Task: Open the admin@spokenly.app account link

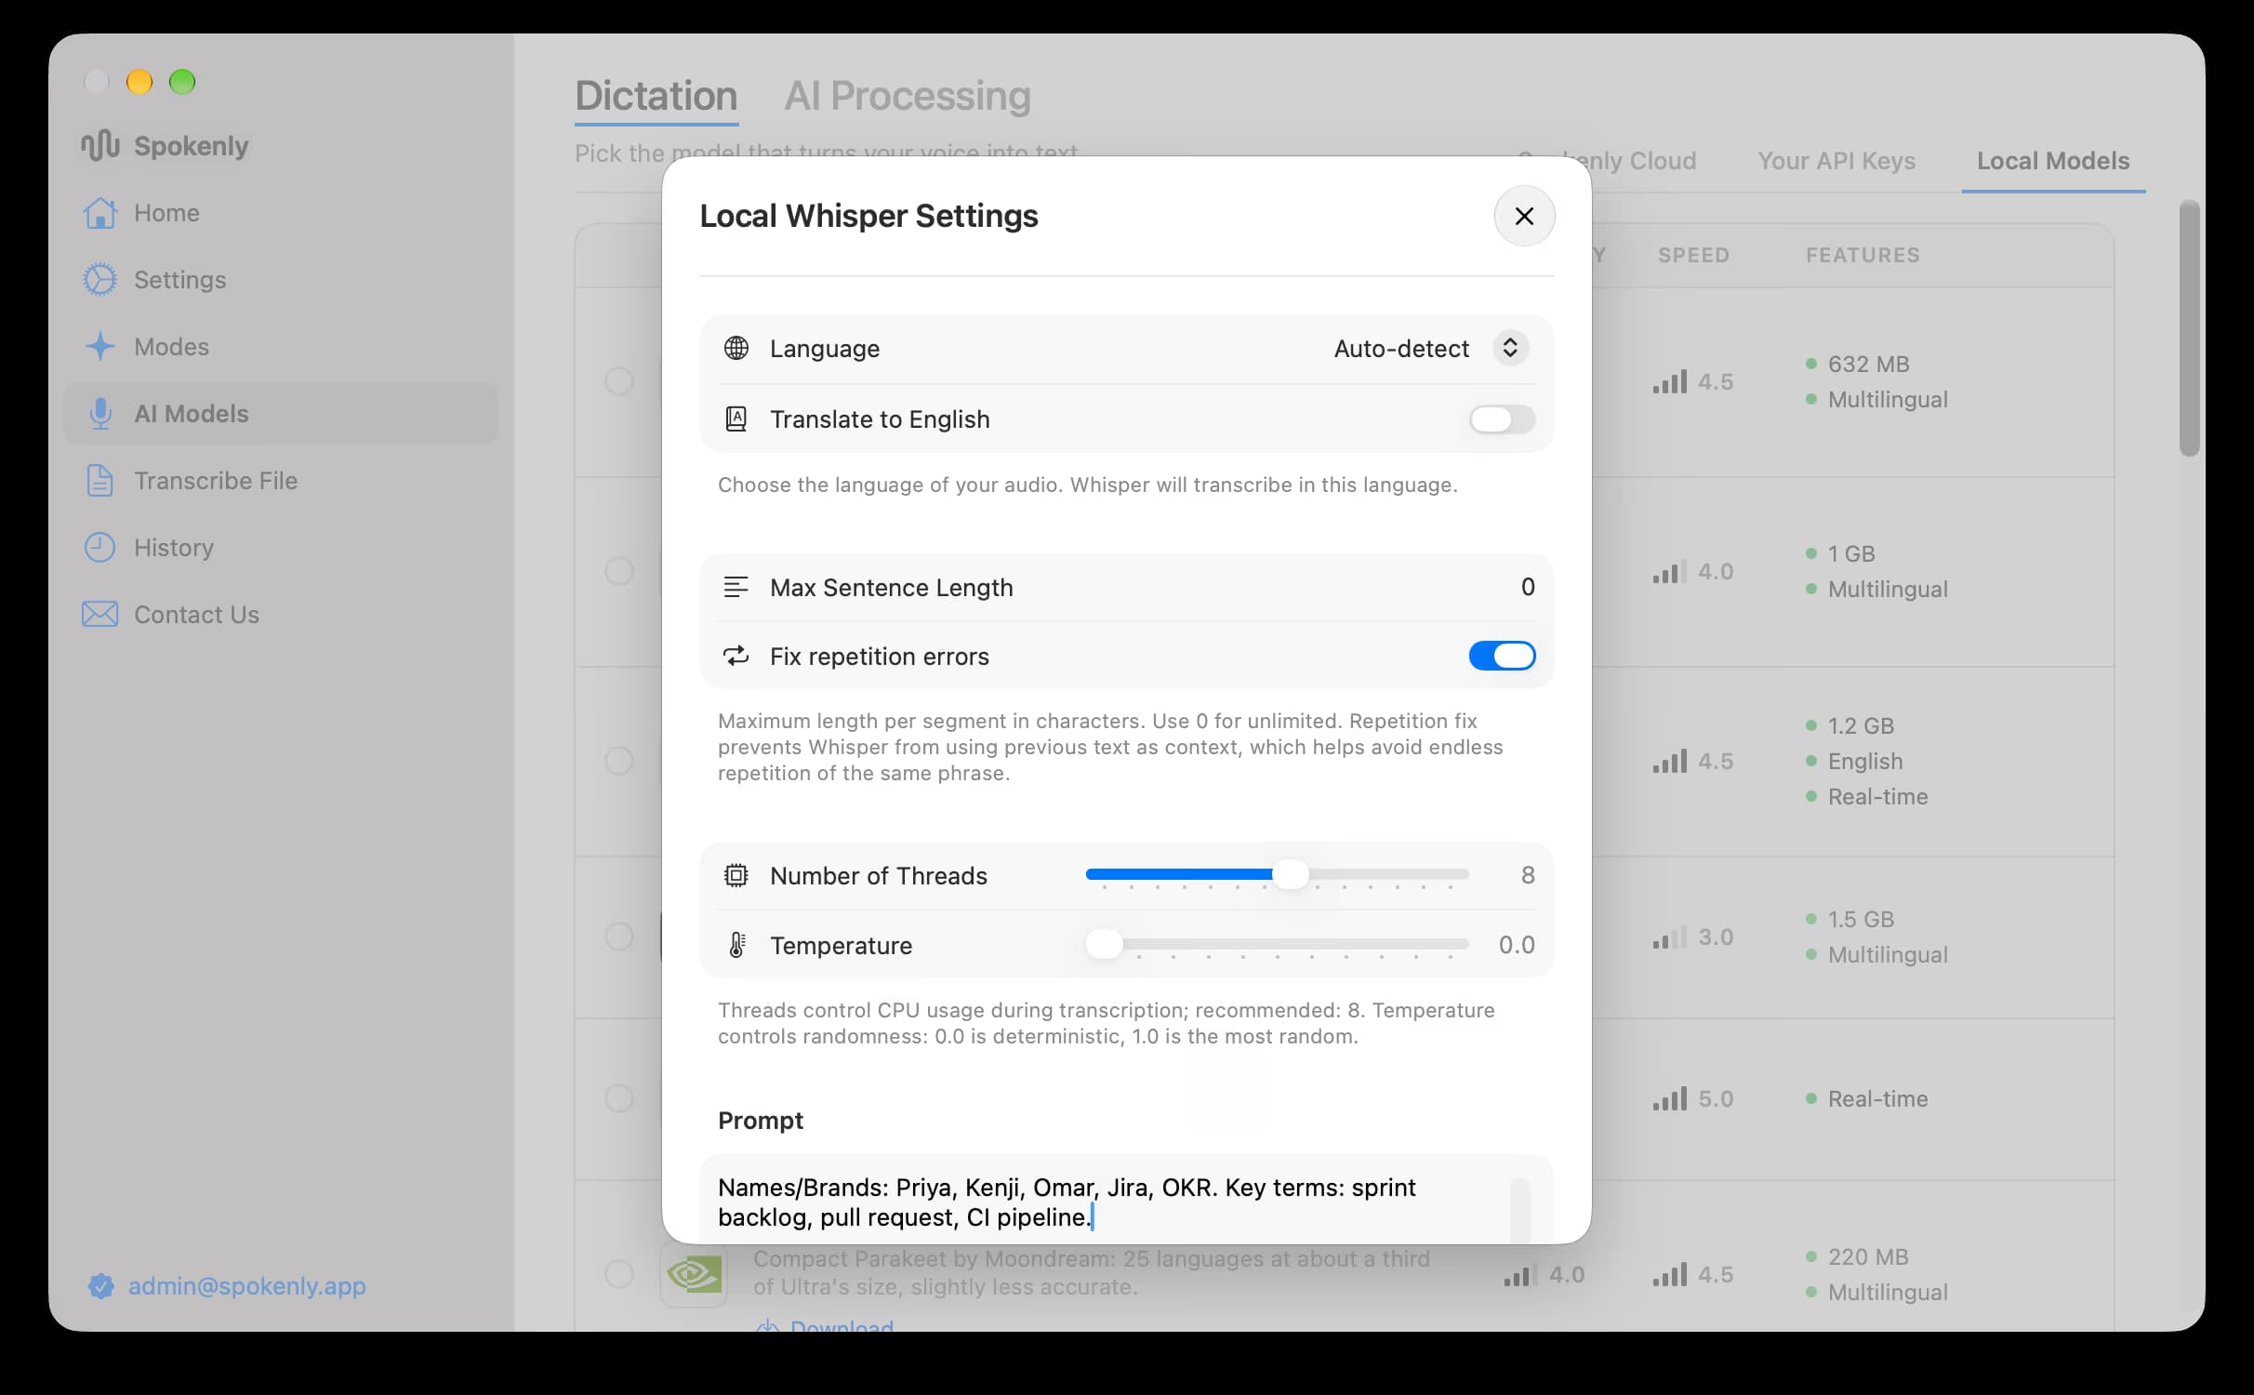Action: [x=246, y=1286]
